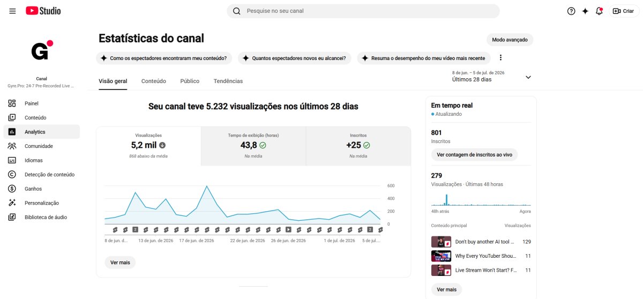Click the green check icon beside 43,8

[x=263, y=145]
